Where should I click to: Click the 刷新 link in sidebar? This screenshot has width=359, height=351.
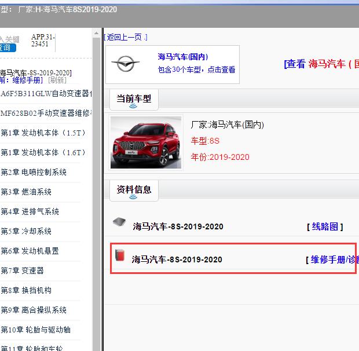coord(57,80)
